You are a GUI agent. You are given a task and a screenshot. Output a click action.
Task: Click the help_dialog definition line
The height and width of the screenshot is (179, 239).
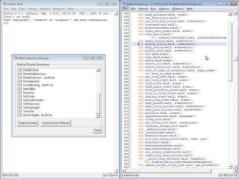click(x=166, y=47)
